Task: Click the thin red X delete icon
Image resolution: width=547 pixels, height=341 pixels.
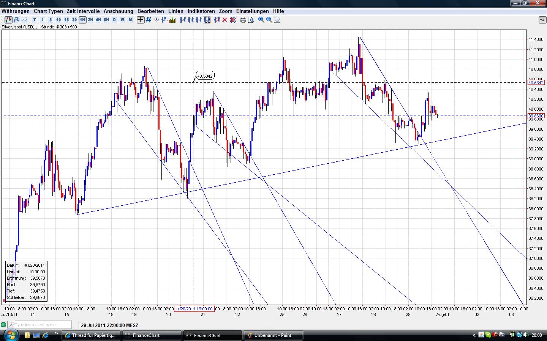Action: [225, 20]
